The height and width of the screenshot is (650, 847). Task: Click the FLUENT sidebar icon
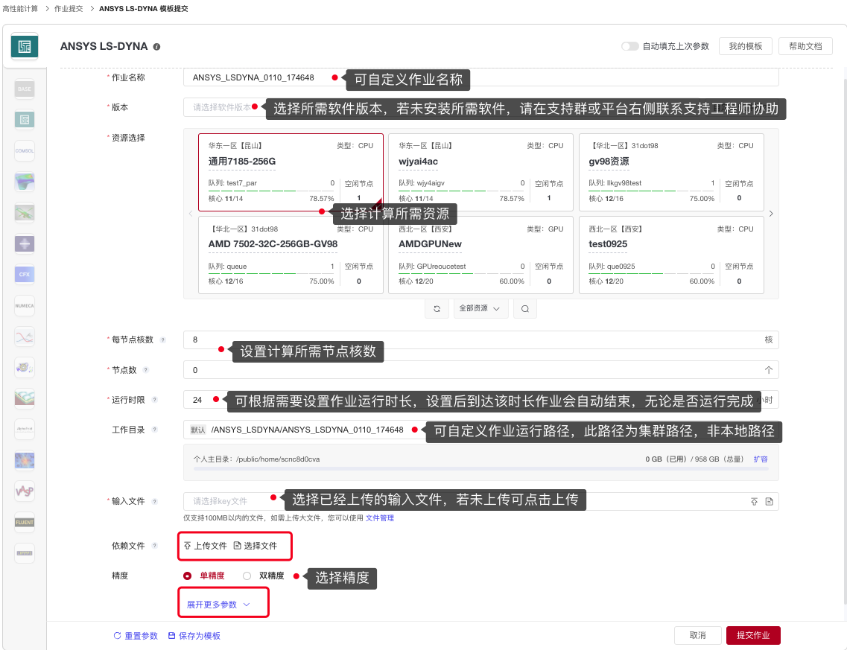25,522
